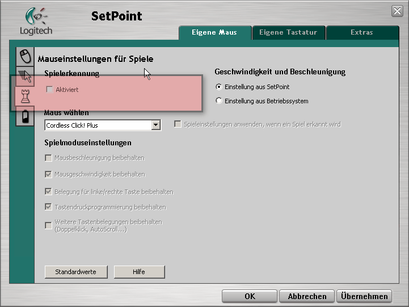
Task: Select Einstellung aus SetPoint radio button
Action: coord(219,87)
